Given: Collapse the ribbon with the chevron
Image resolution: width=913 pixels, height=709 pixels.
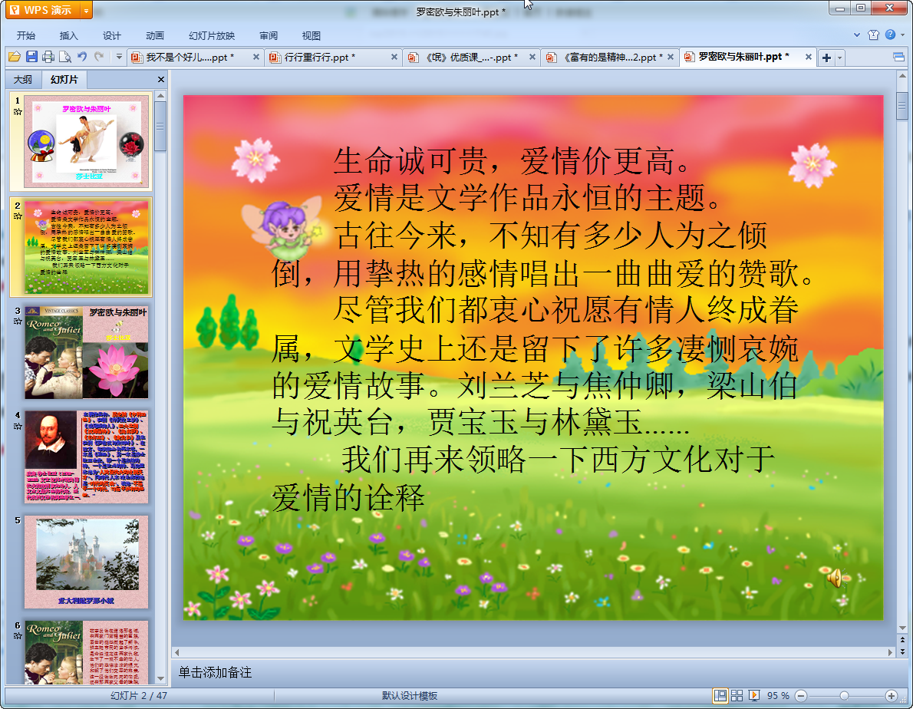Looking at the screenshot, I should [858, 35].
